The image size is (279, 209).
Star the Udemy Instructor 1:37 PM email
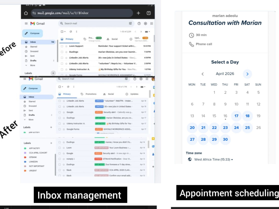click(66, 69)
